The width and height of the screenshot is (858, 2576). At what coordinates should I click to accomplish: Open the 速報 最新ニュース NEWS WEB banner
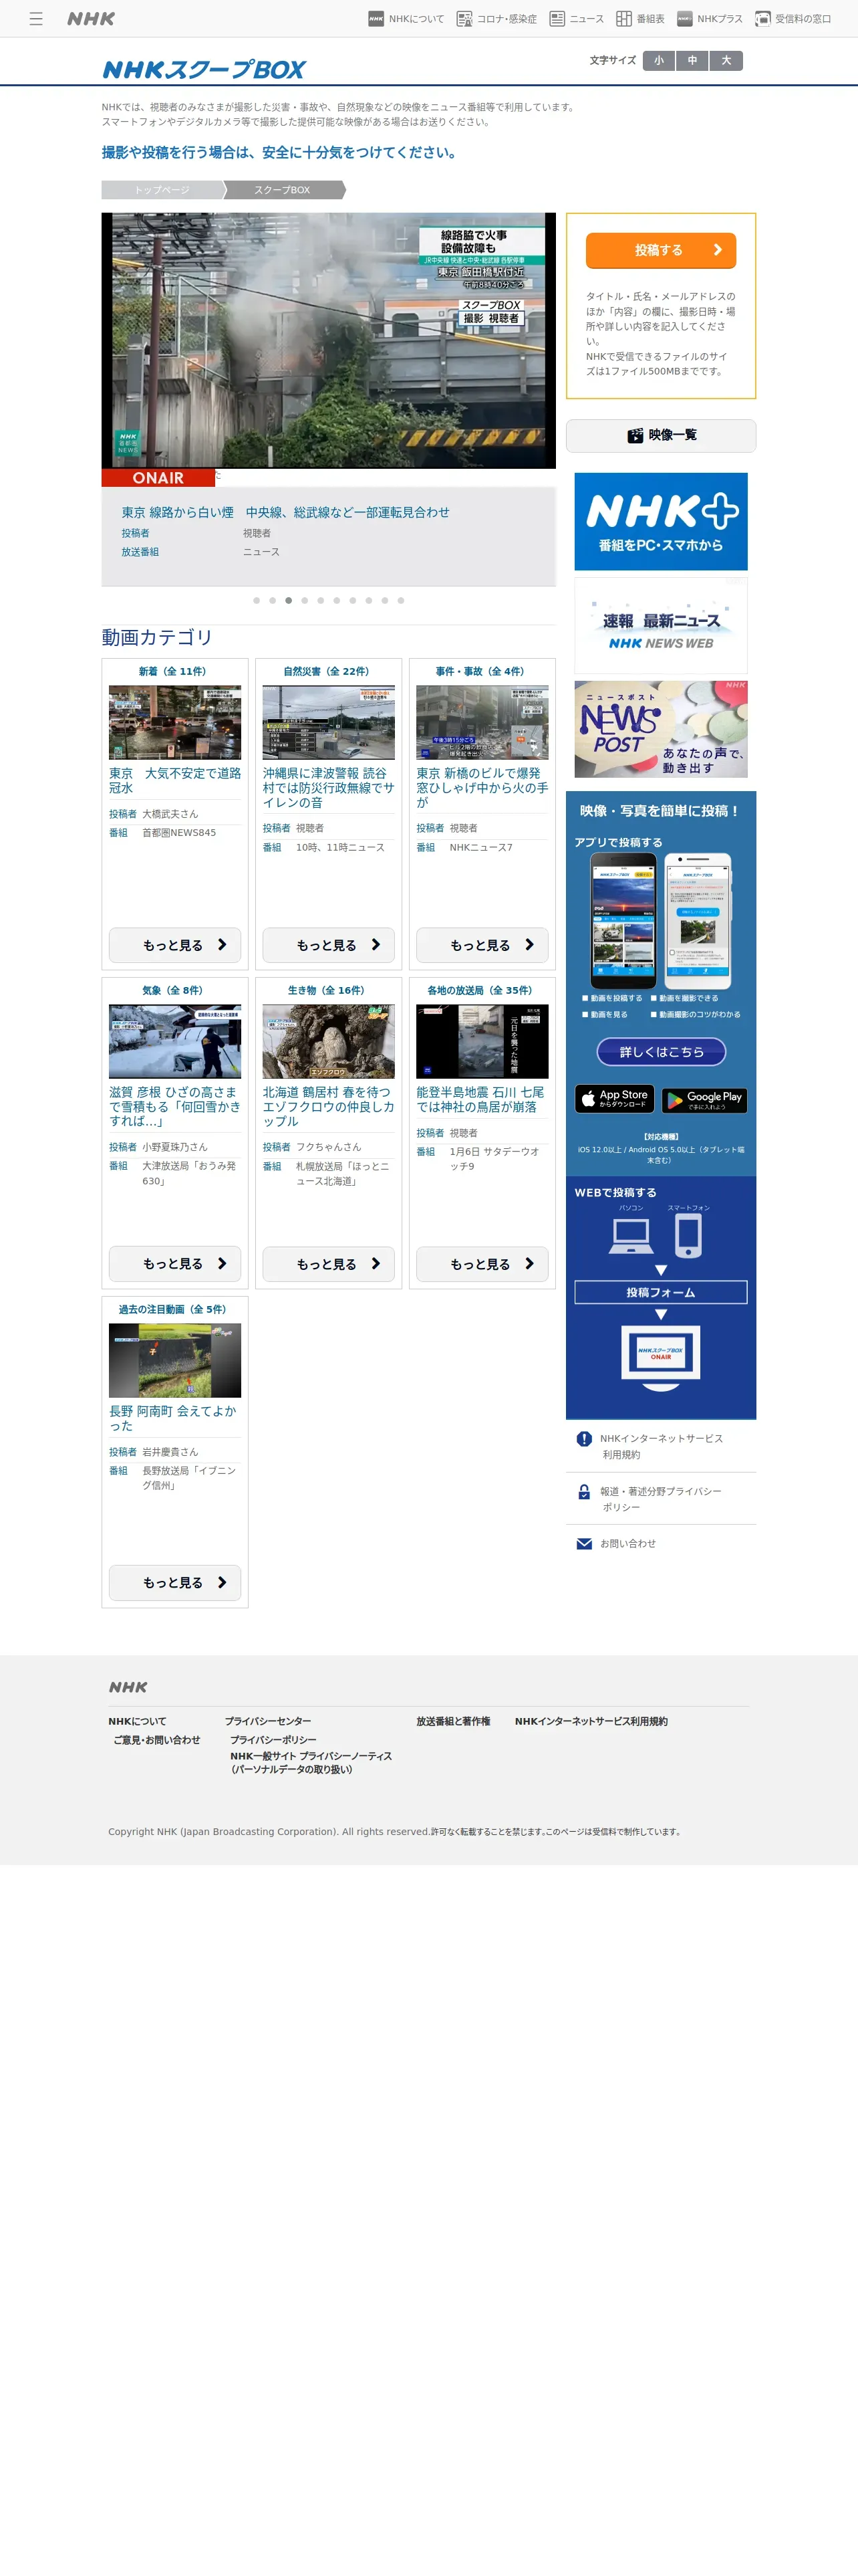662,625
